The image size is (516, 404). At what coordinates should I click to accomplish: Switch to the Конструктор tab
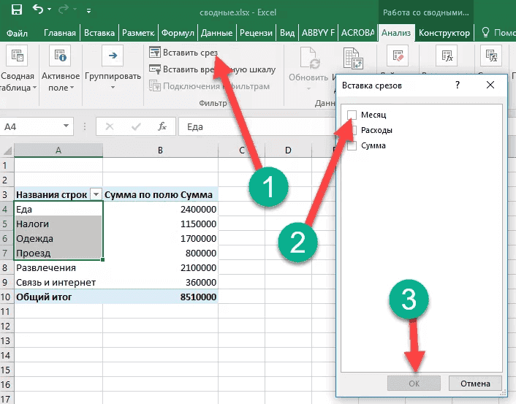443,33
